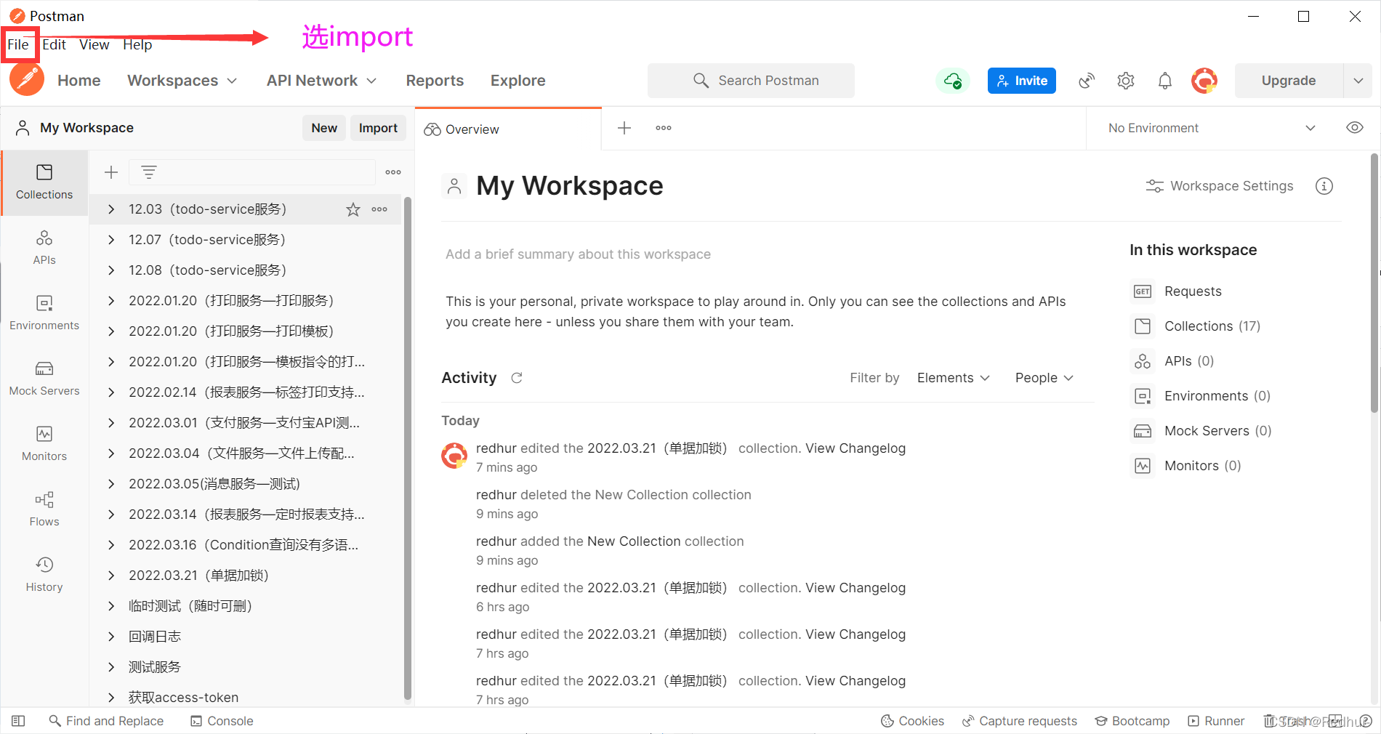Open the settings gear icon
1381x734 pixels.
[1126, 81]
